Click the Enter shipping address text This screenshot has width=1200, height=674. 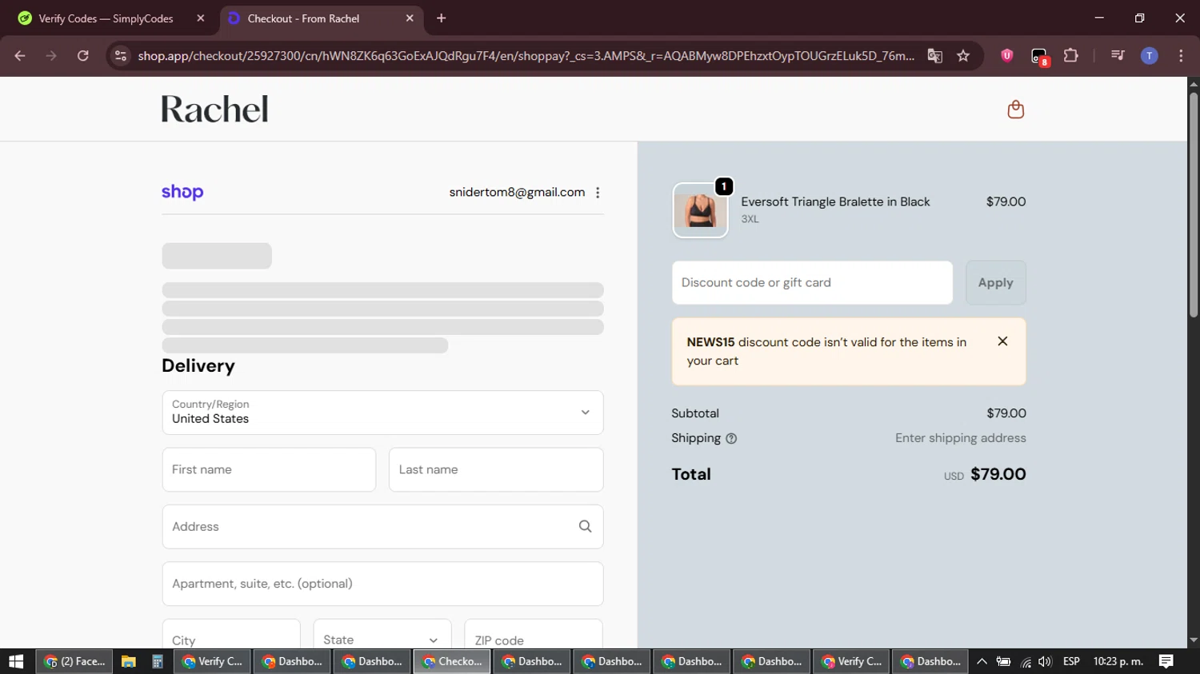960,438
